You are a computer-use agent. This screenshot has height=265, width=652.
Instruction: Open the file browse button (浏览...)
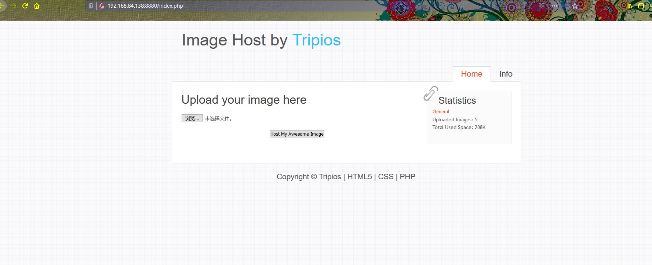pyautogui.click(x=192, y=118)
